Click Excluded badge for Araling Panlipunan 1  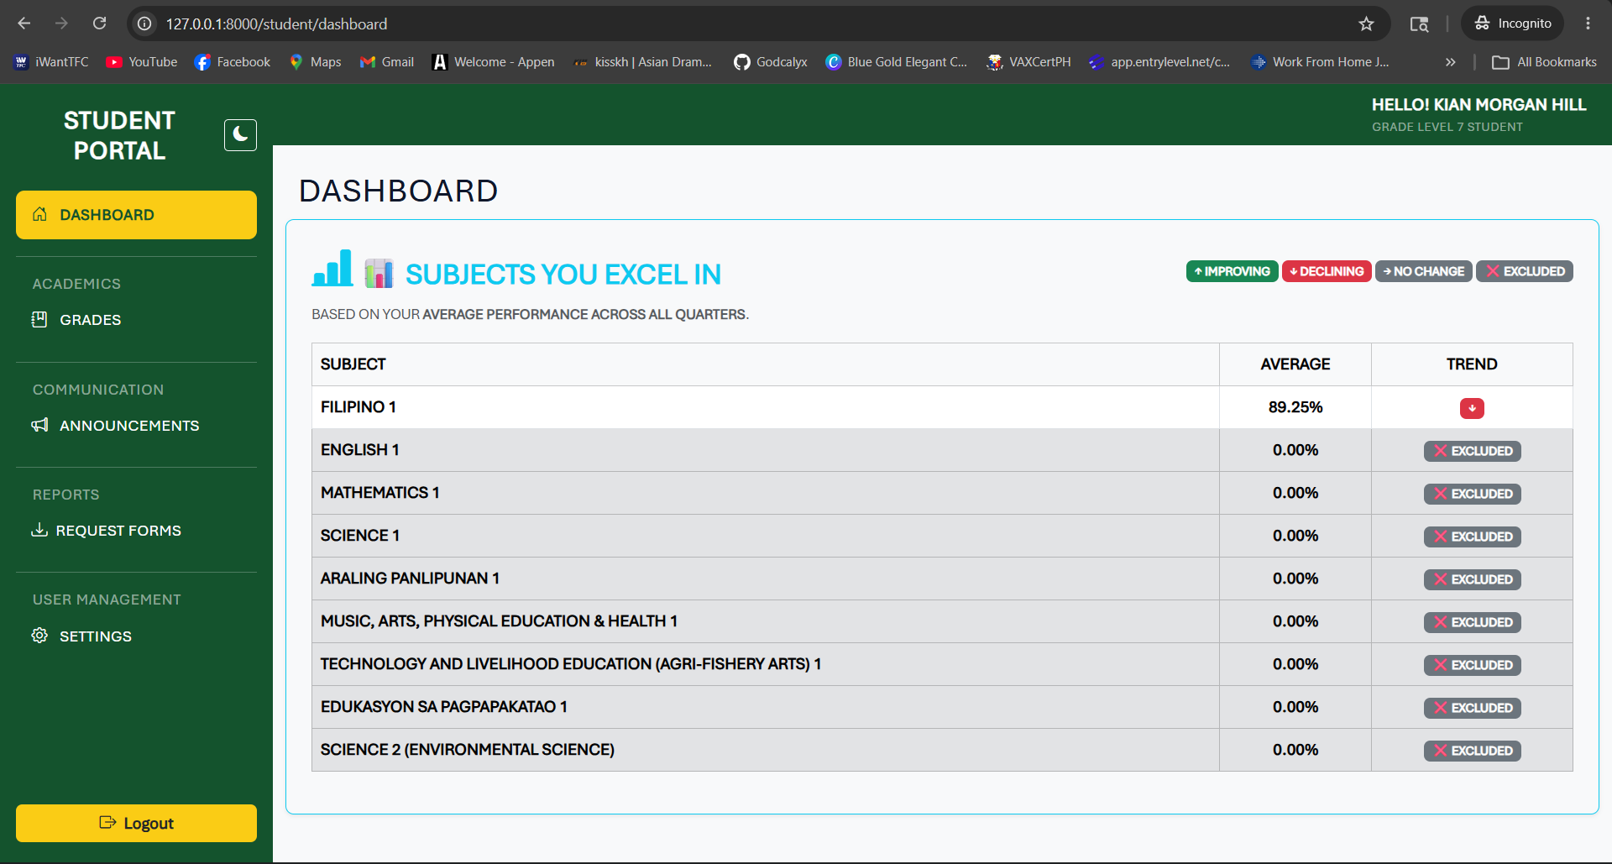[x=1472, y=579]
